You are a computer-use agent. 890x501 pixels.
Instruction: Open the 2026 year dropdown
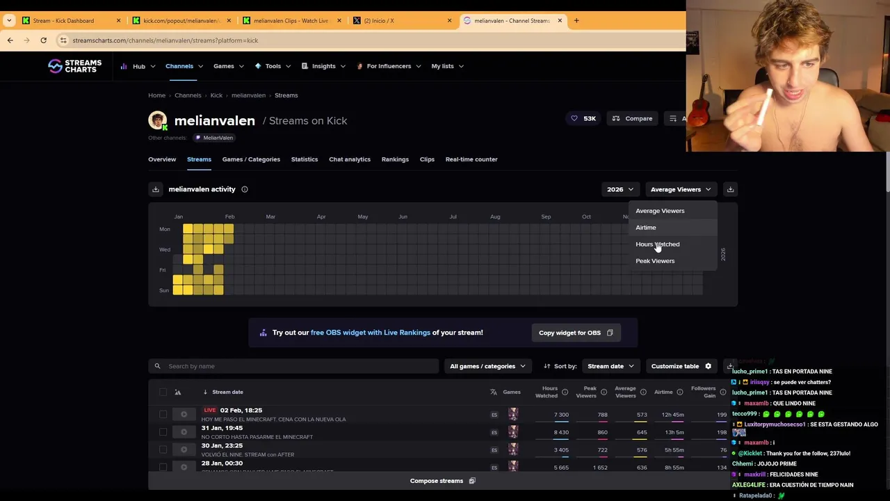620,189
